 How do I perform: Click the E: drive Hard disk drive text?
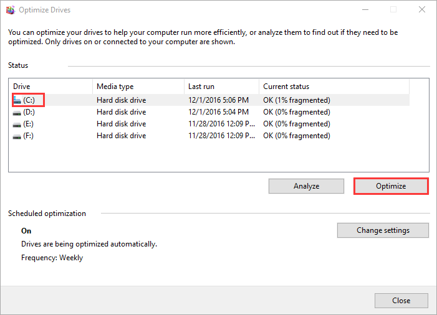coord(121,124)
